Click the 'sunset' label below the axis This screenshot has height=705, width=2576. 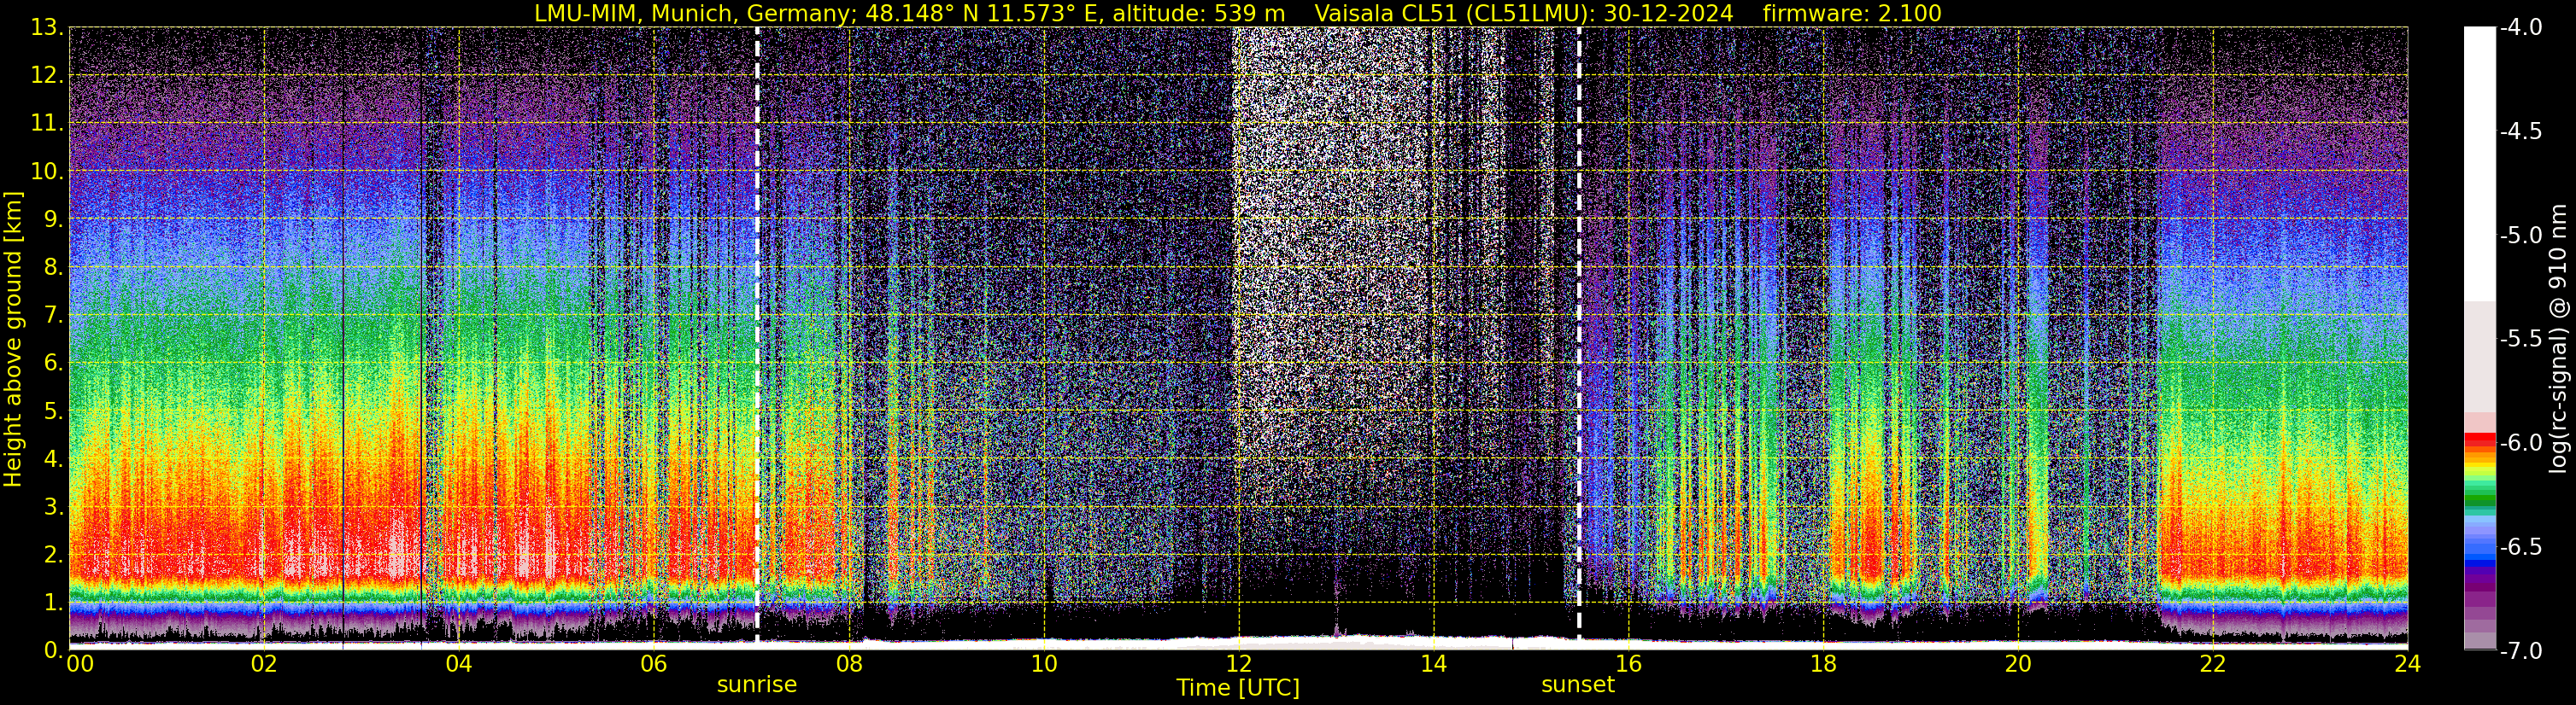click(x=1578, y=685)
